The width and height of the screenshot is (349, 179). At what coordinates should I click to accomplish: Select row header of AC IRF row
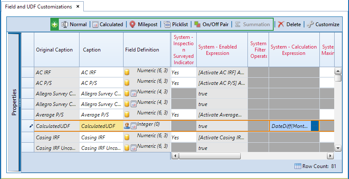pos(27,72)
